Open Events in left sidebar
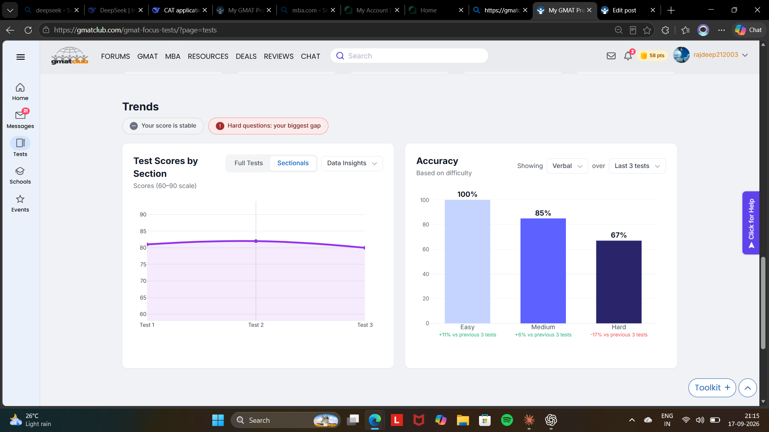Viewport: 769px width, 432px height. pyautogui.click(x=20, y=204)
